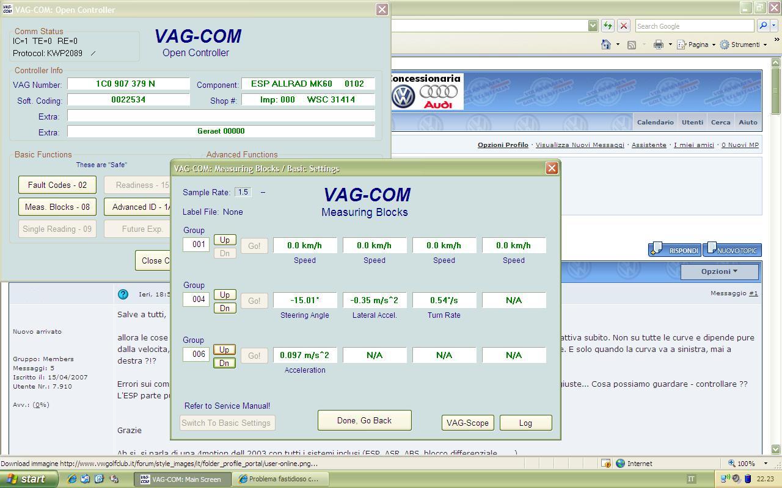Click the Sample Rate value field
This screenshot has width=782, height=488.
pos(243,192)
